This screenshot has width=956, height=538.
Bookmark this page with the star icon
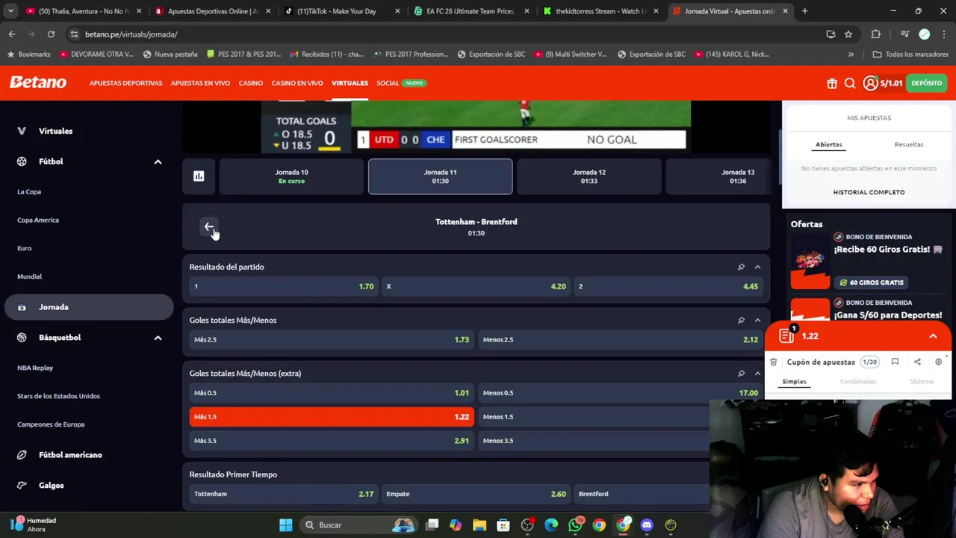848,34
